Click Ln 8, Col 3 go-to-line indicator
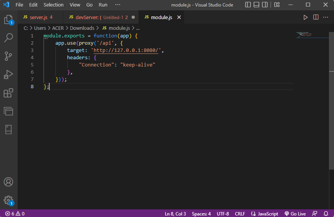Screen dimensions: 334x217 point(175,214)
